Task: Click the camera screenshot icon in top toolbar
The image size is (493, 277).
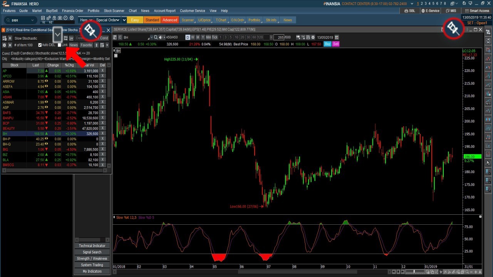Action: pyautogui.click(x=60, y=18)
